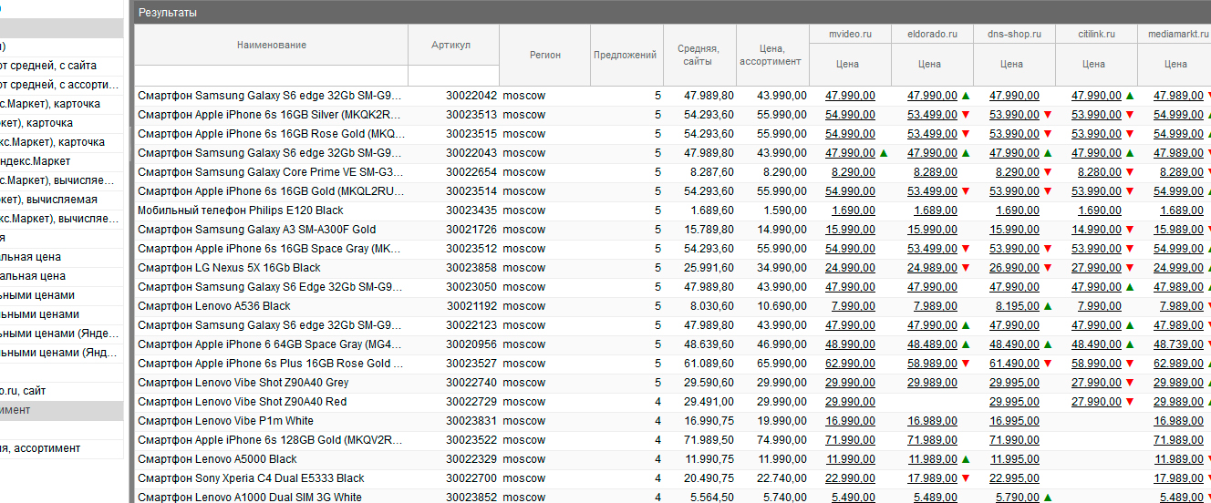Click green arrow beside dns-shop.ru price for Lenovo A536 Black
This screenshot has width=1211, height=503.
1048,306
